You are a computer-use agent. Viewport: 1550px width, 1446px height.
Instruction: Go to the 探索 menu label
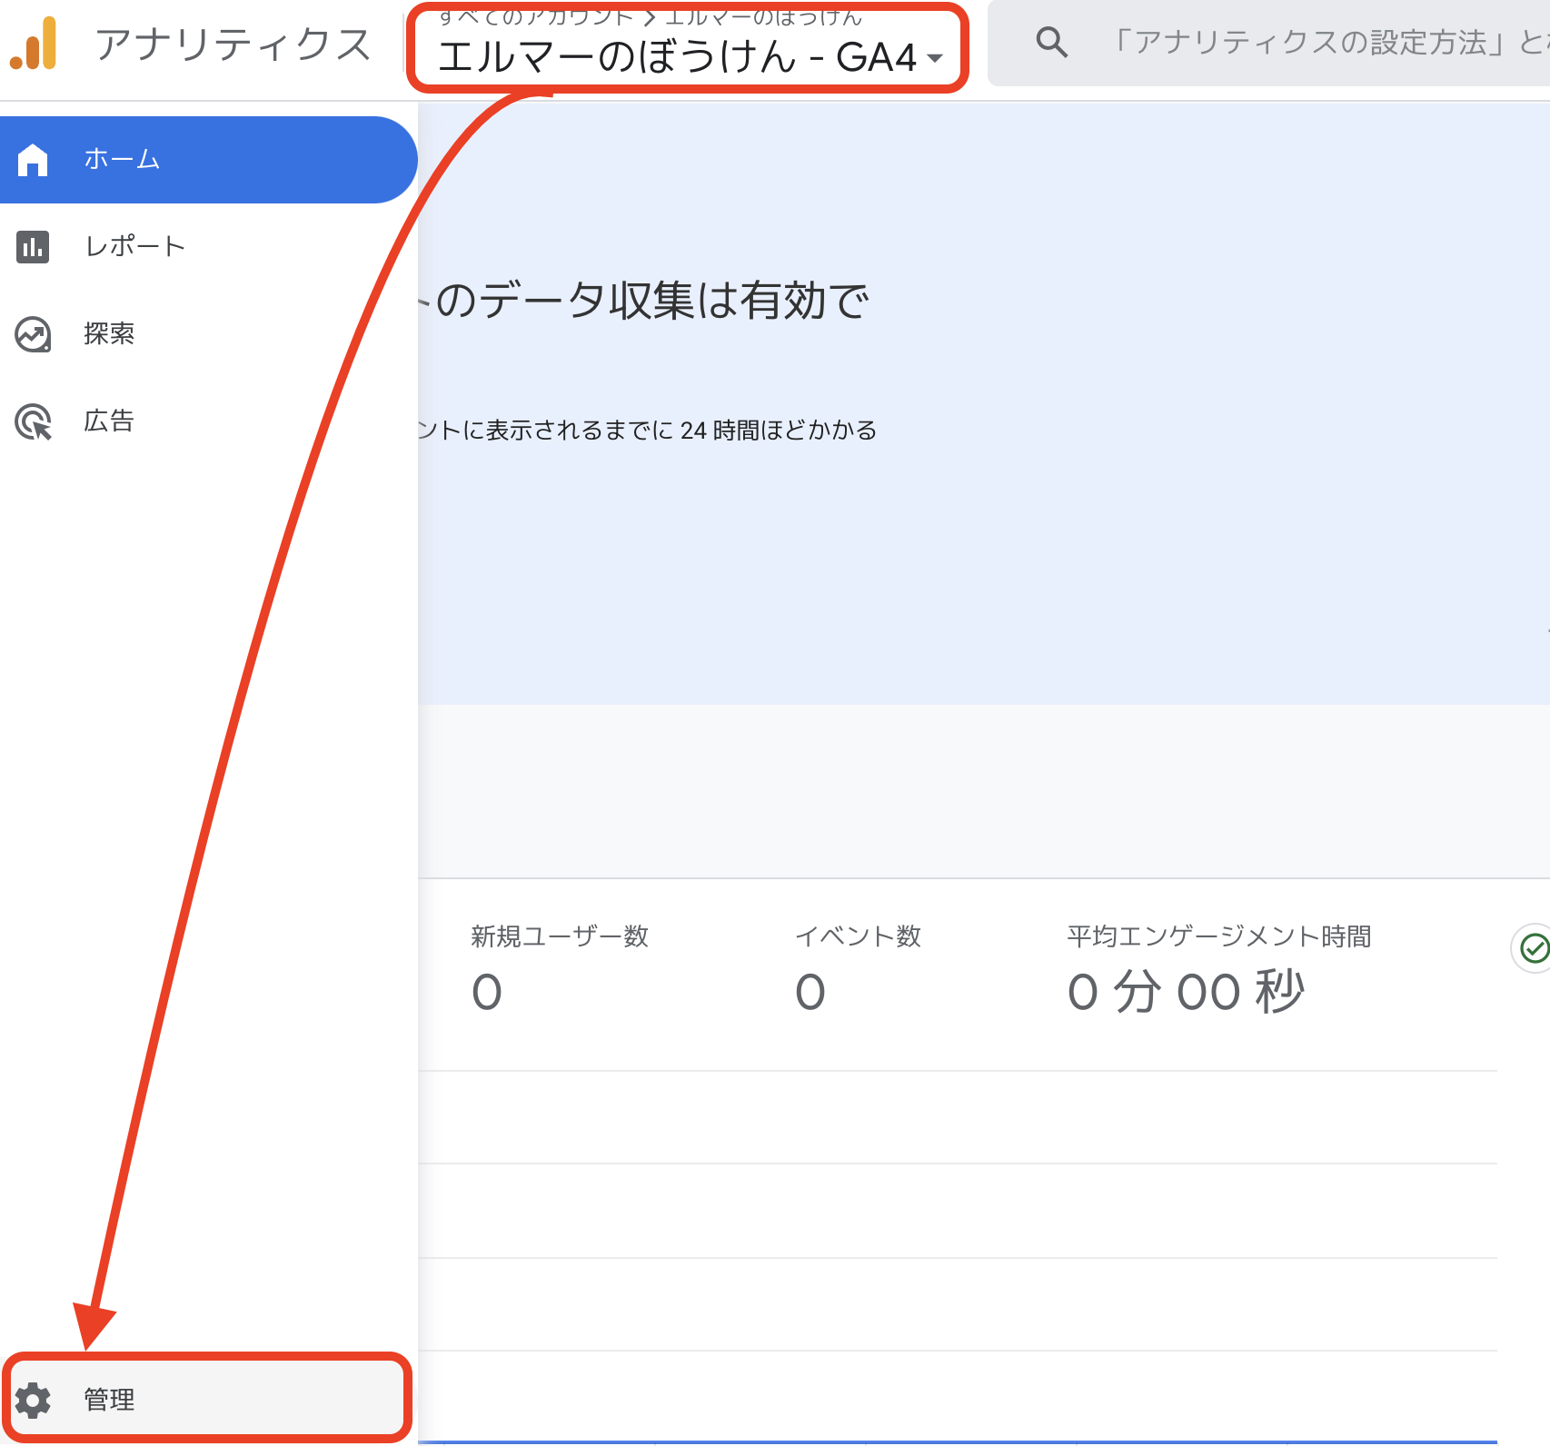pos(109,334)
